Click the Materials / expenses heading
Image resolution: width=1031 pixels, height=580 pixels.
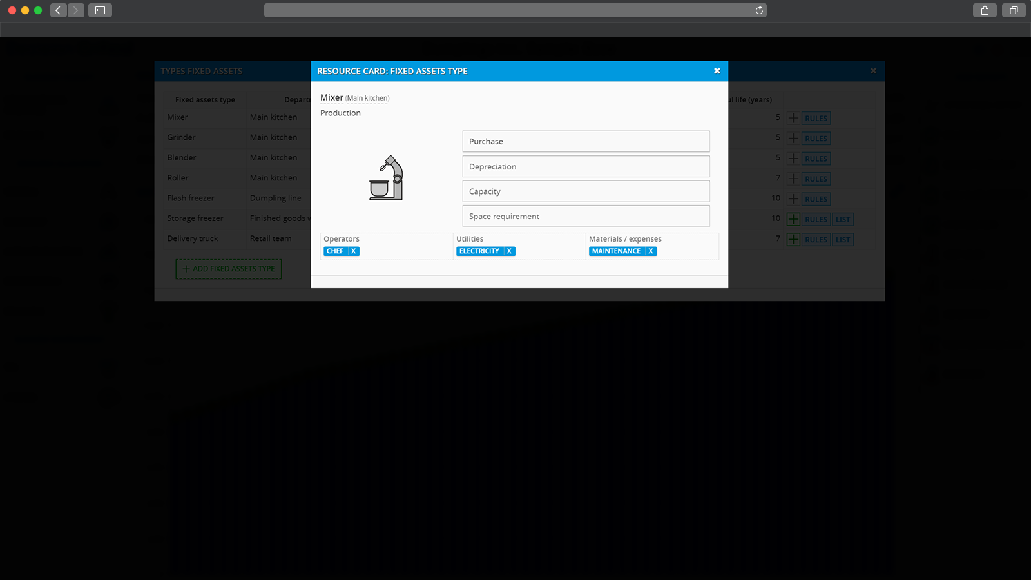(x=625, y=239)
